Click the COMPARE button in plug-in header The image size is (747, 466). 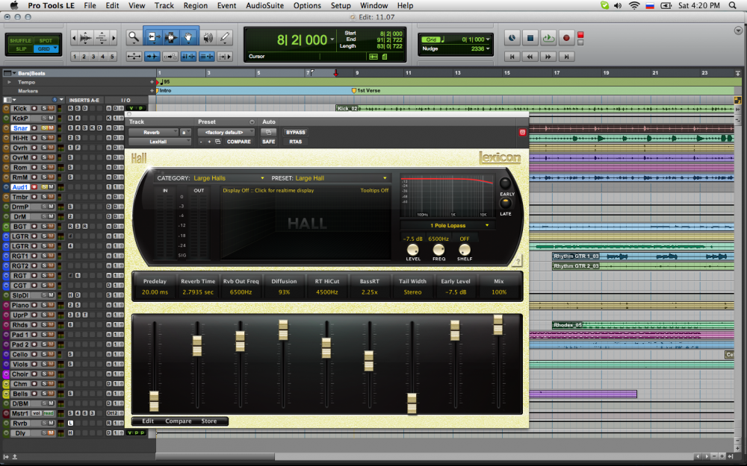point(239,142)
